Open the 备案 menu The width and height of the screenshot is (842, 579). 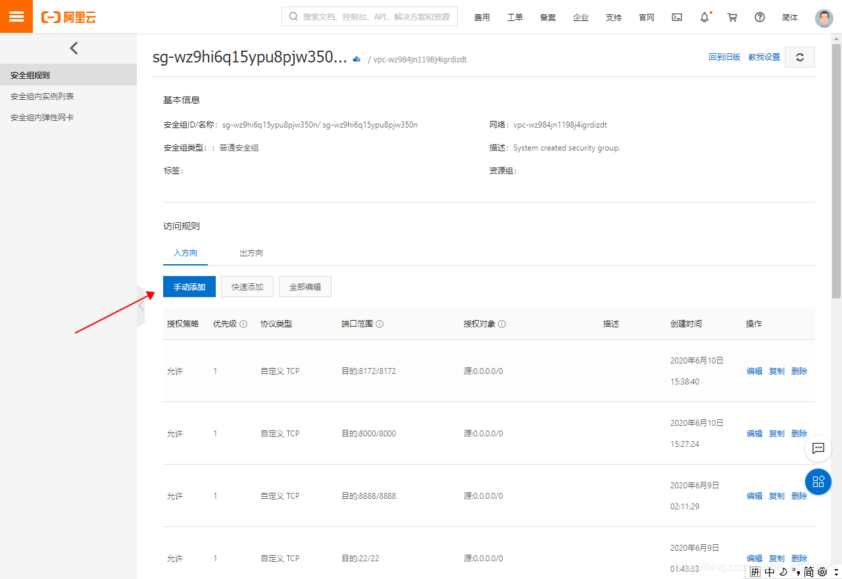click(x=548, y=18)
